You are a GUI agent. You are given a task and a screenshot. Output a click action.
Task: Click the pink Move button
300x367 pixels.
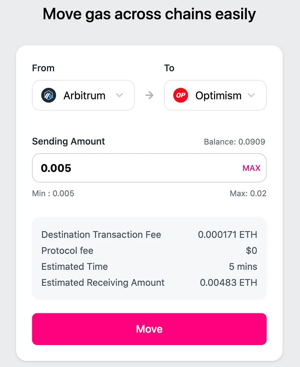click(x=149, y=329)
